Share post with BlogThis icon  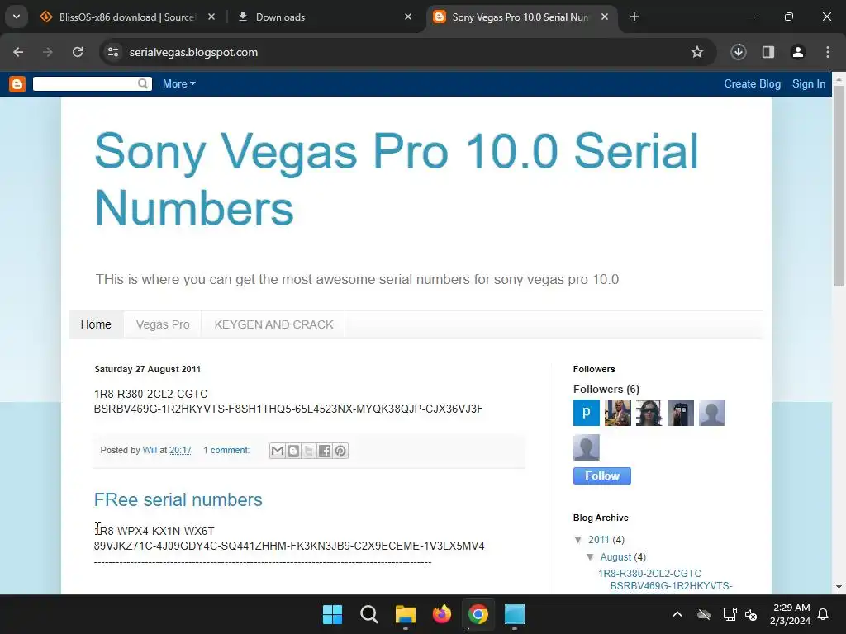[293, 451]
